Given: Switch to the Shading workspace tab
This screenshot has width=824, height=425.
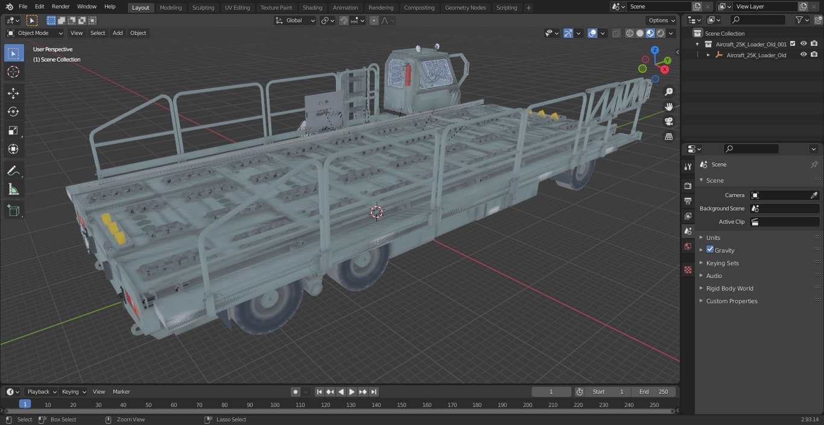Looking at the screenshot, I should coord(312,8).
